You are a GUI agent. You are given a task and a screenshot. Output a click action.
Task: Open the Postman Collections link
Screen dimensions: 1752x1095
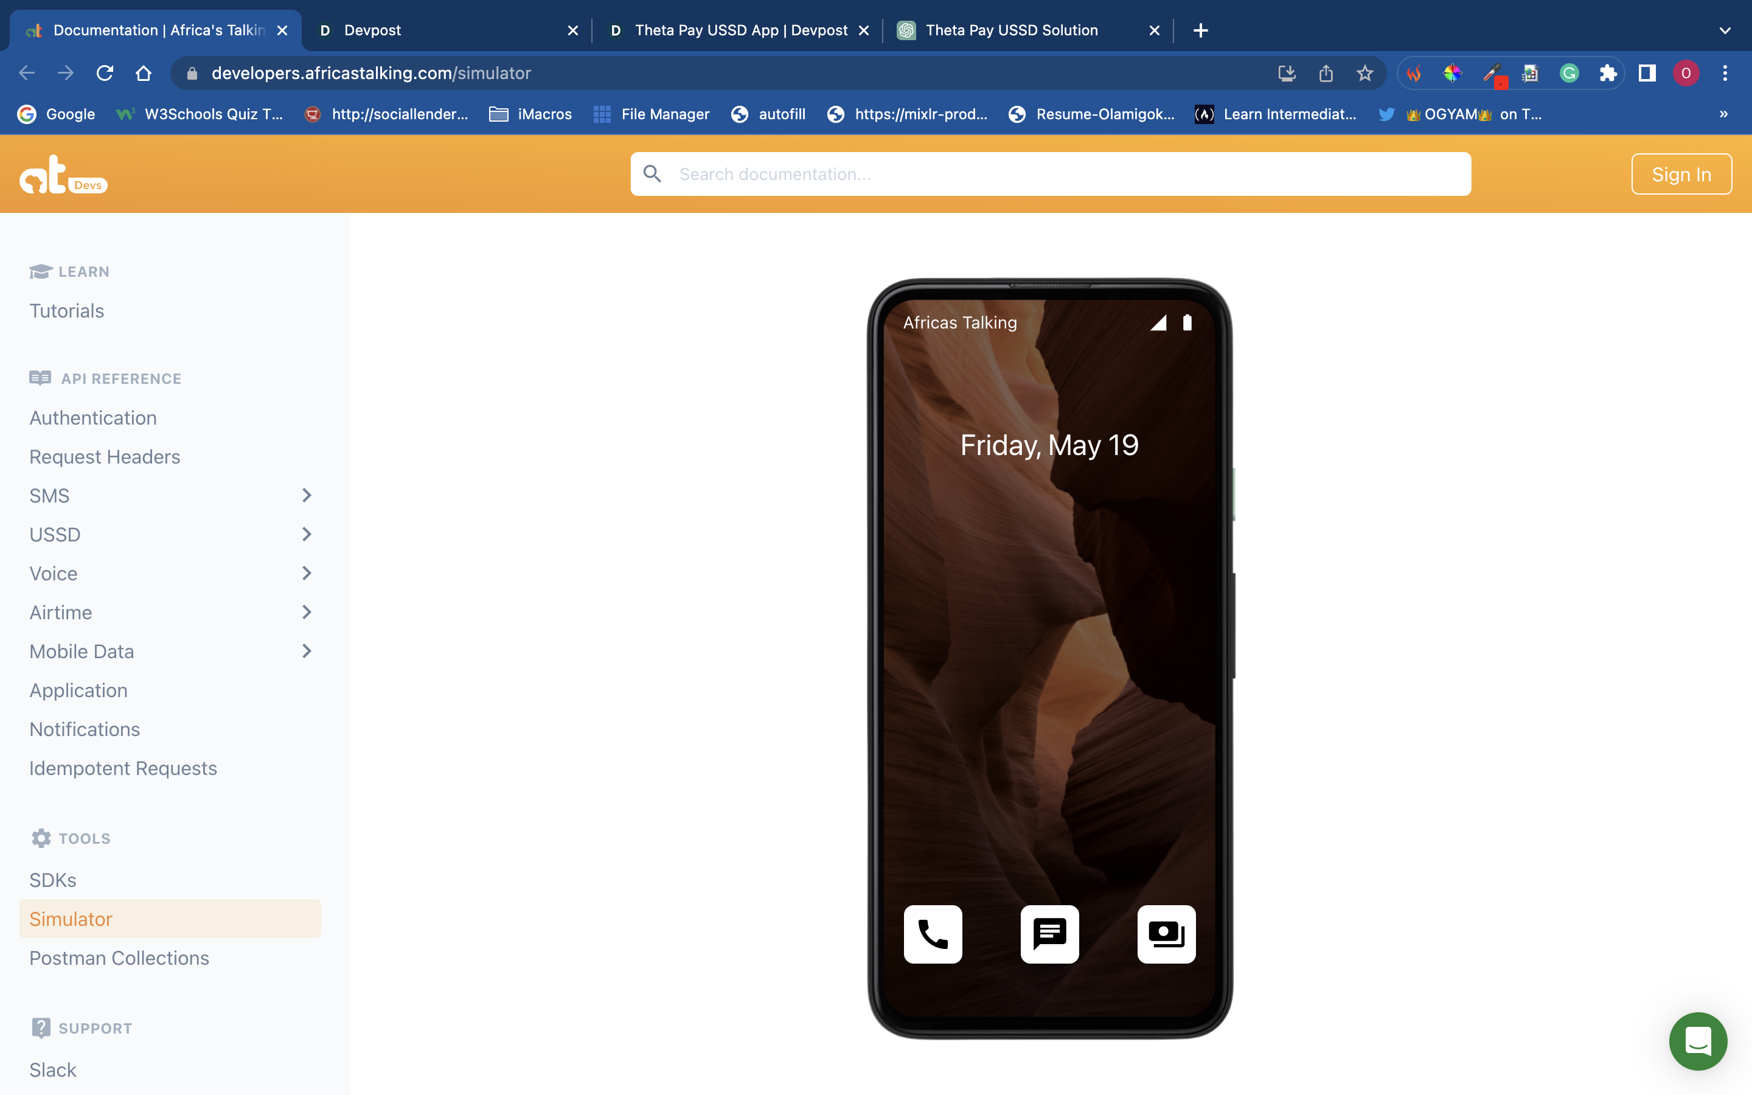119,958
